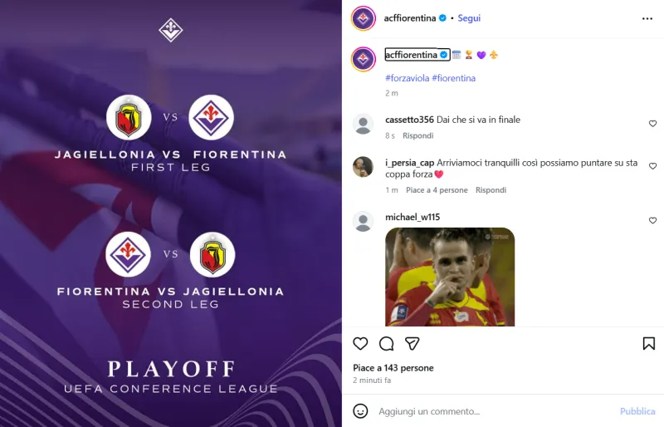
Task: Share post using paper plane icon
Action: tap(412, 343)
